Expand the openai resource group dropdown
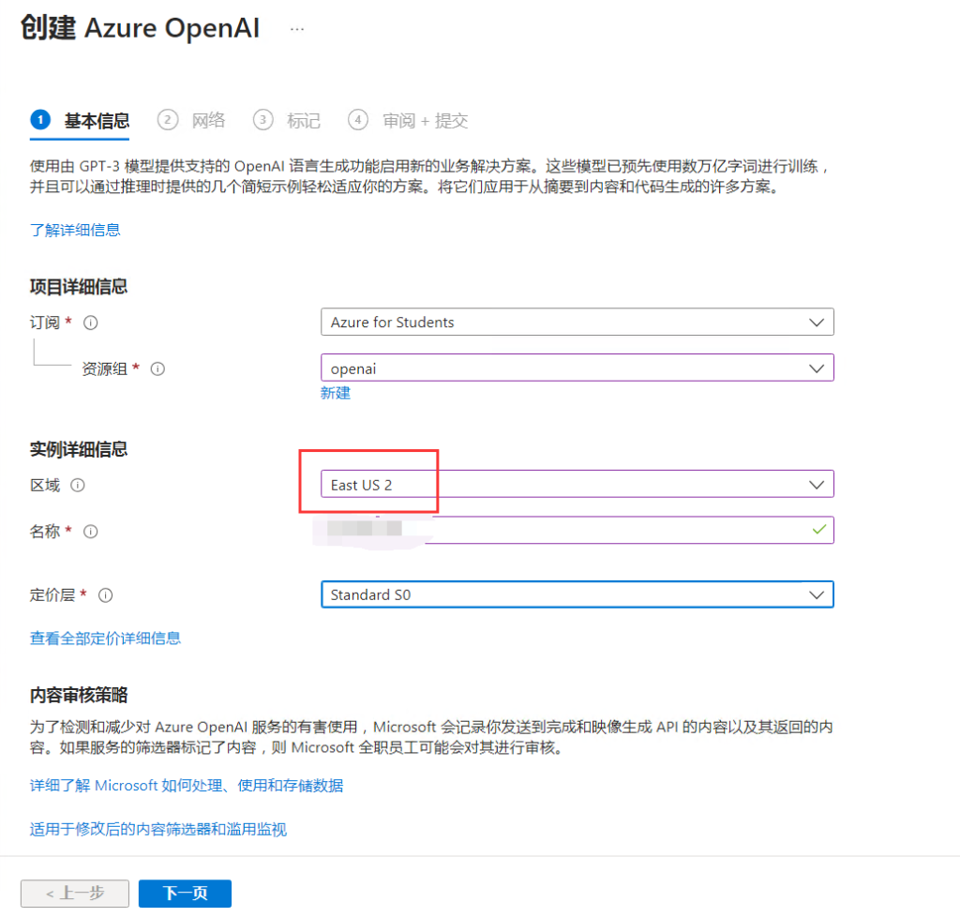960x917 pixels. click(x=819, y=367)
